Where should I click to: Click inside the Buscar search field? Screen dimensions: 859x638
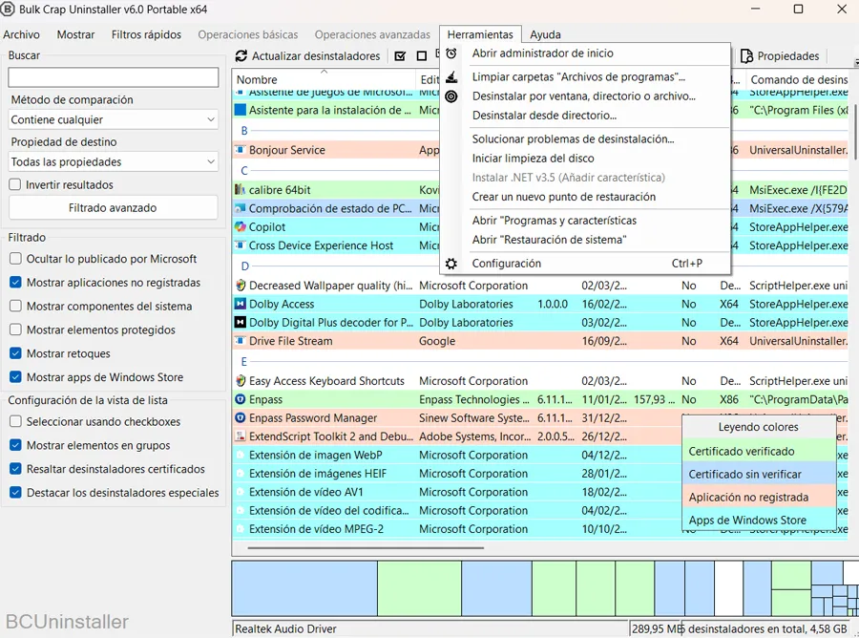coord(112,74)
